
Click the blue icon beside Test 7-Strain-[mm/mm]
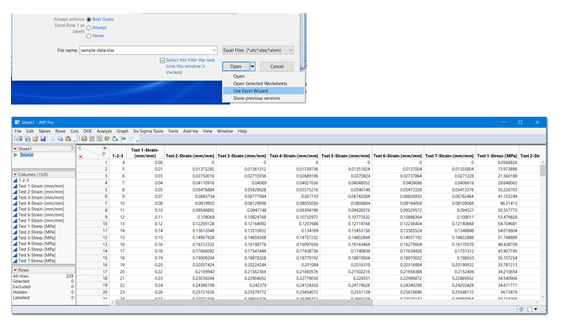click(15, 221)
